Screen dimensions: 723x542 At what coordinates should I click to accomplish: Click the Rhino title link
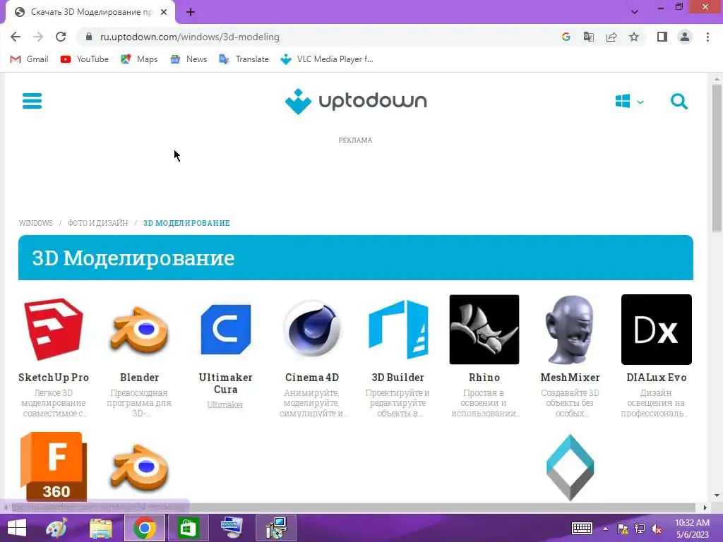tap(484, 378)
